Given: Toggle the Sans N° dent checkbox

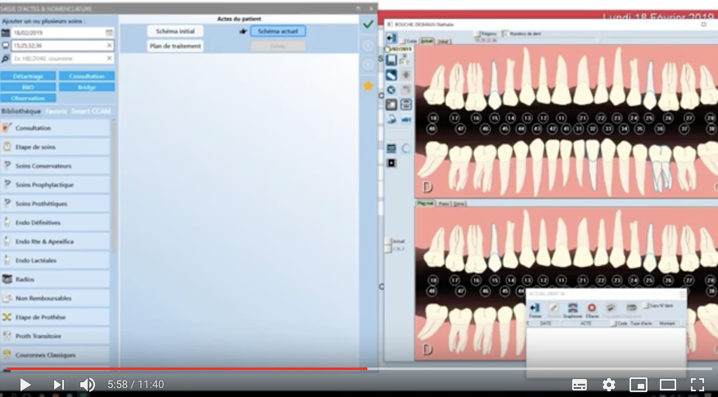Looking at the screenshot, I should click(x=646, y=305).
